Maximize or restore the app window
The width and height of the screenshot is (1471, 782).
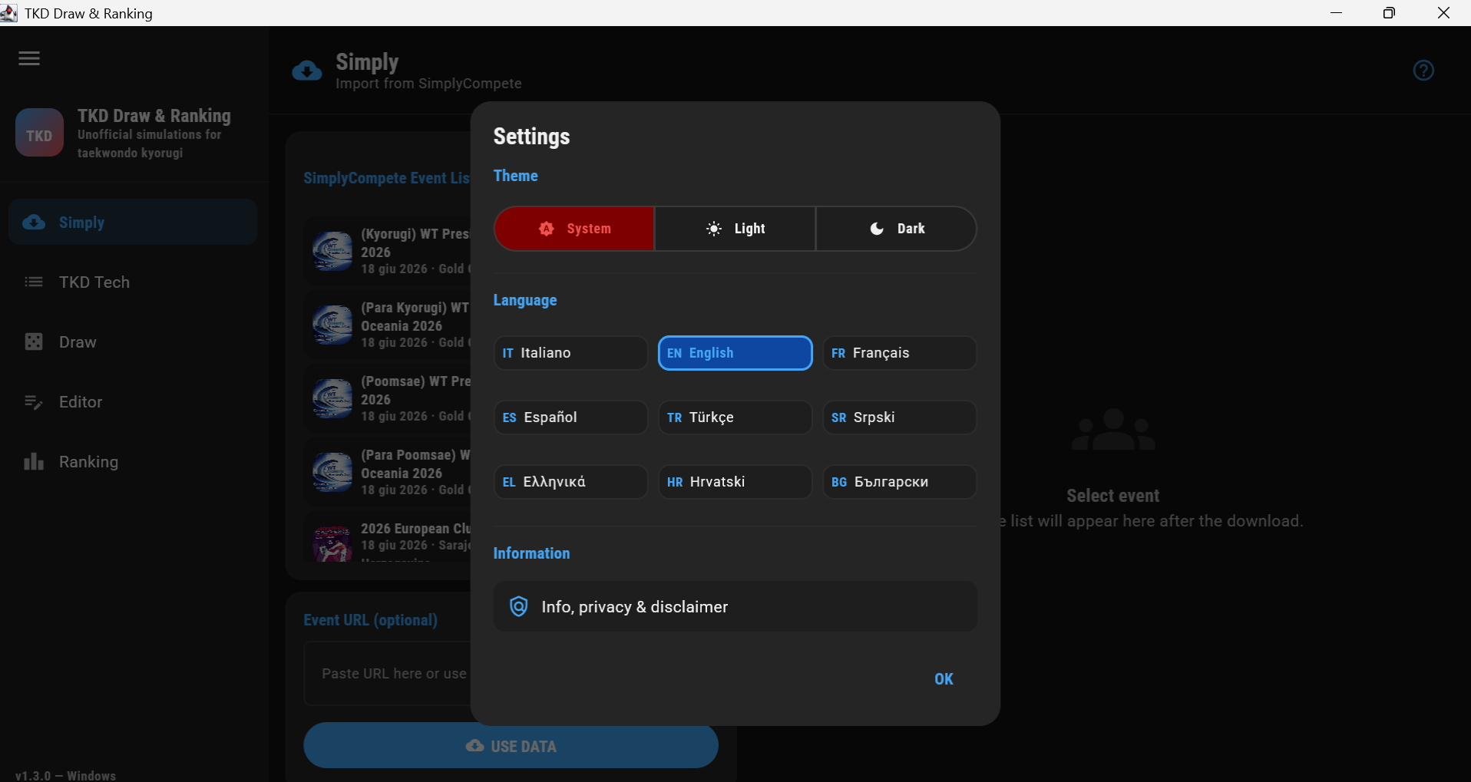[x=1389, y=13]
